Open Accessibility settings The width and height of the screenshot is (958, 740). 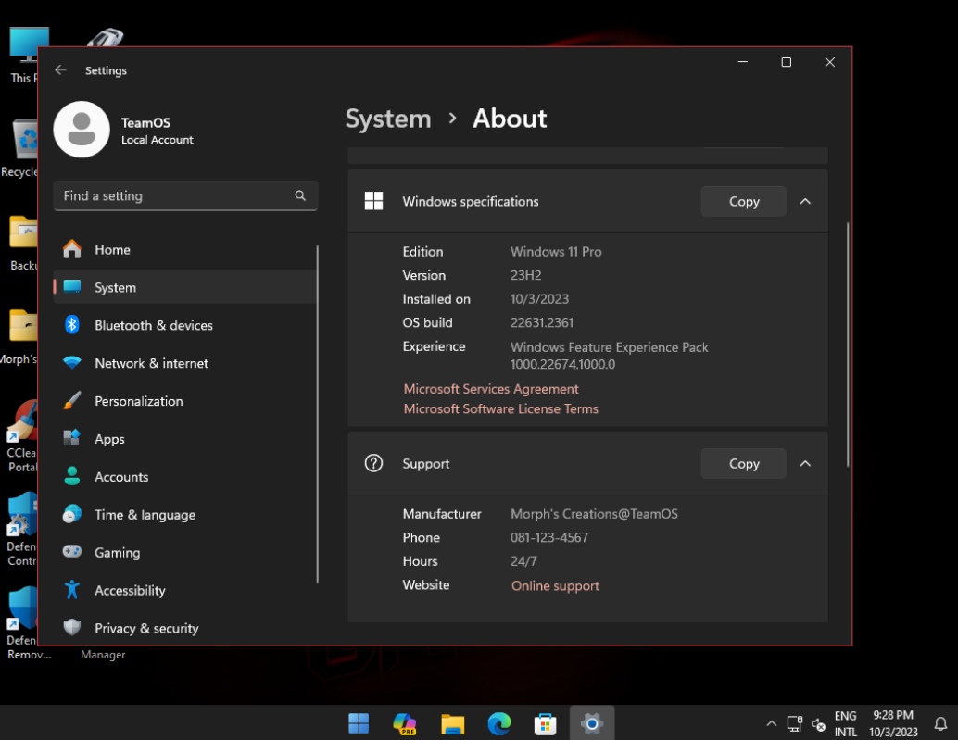pos(184,590)
